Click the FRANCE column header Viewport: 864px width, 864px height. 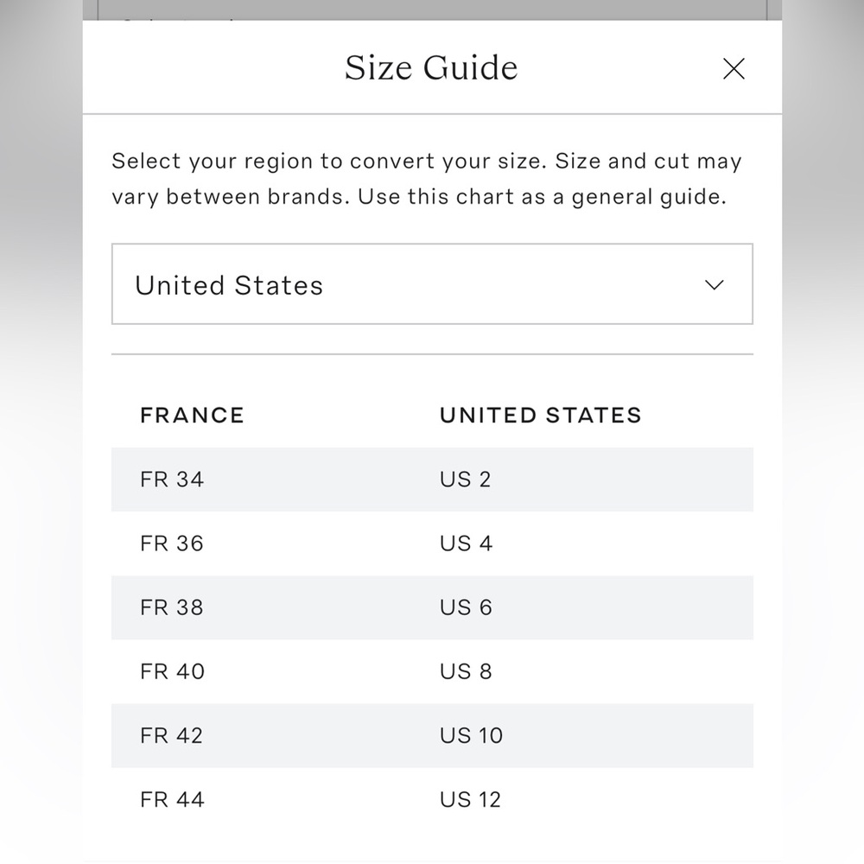pyautogui.click(x=192, y=416)
